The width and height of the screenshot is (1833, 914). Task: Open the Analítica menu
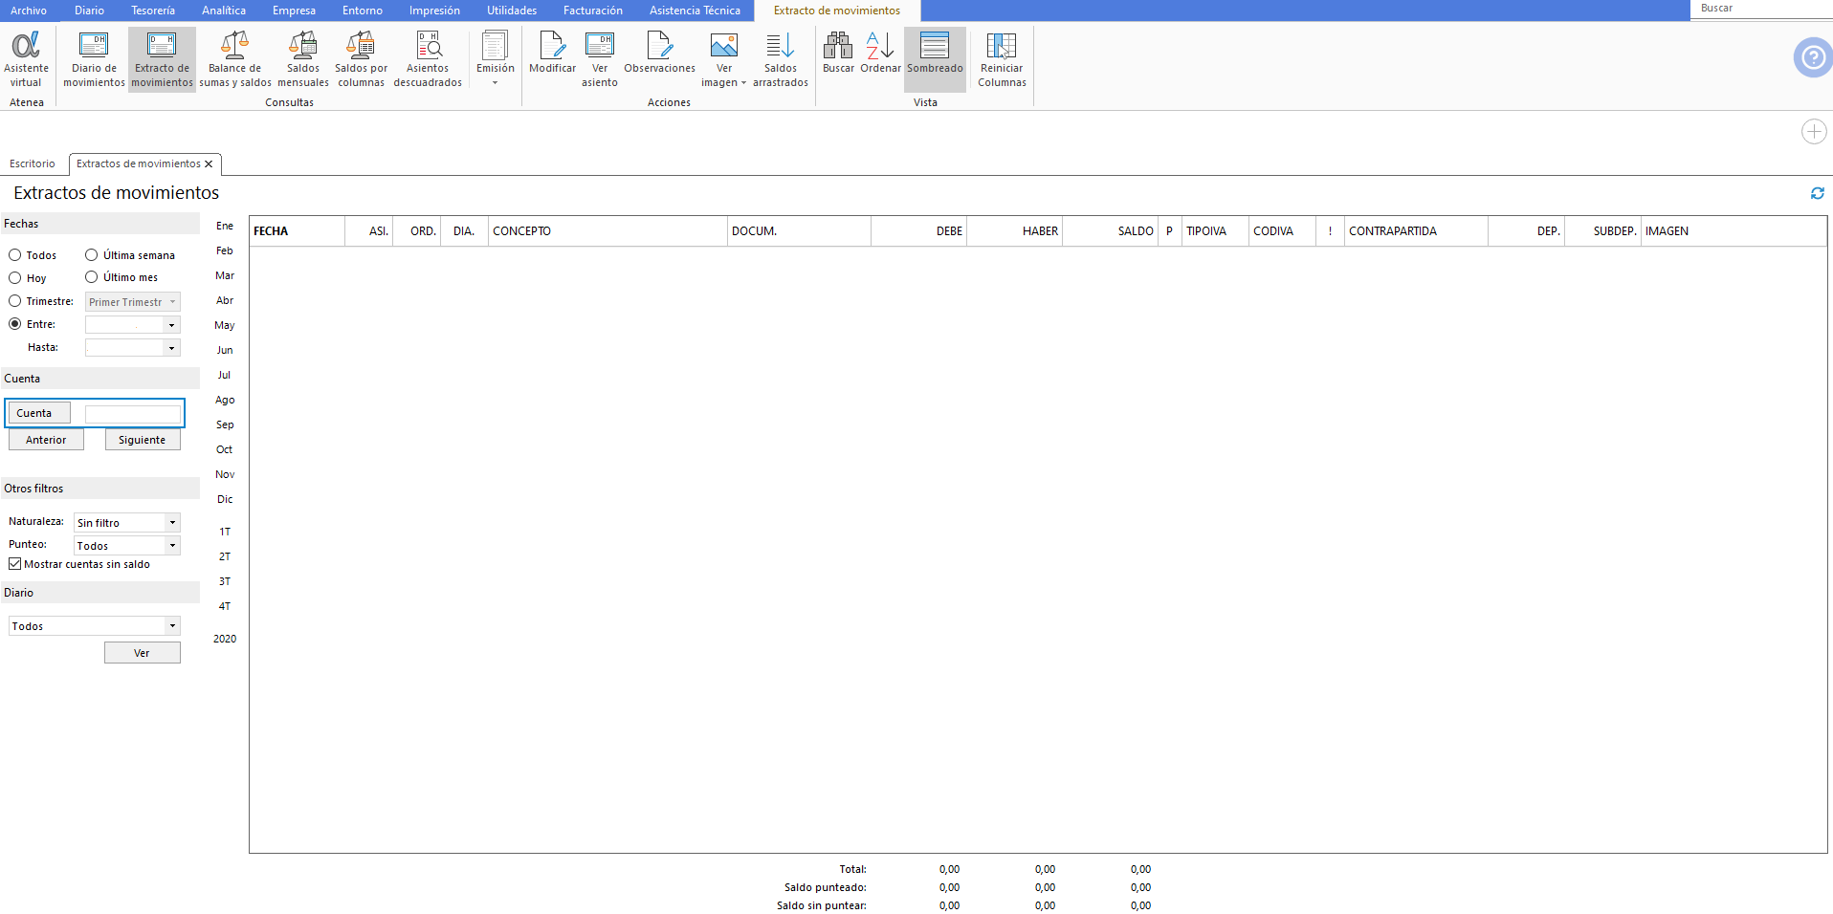click(224, 11)
